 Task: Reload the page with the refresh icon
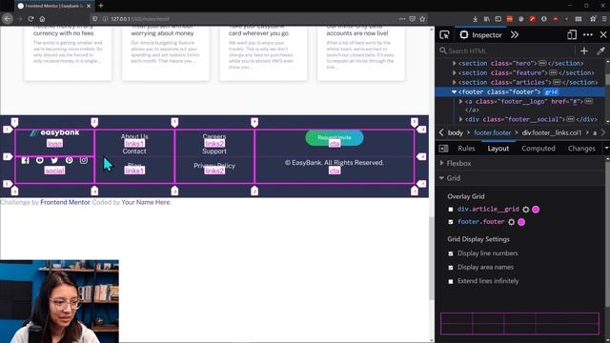click(x=30, y=19)
